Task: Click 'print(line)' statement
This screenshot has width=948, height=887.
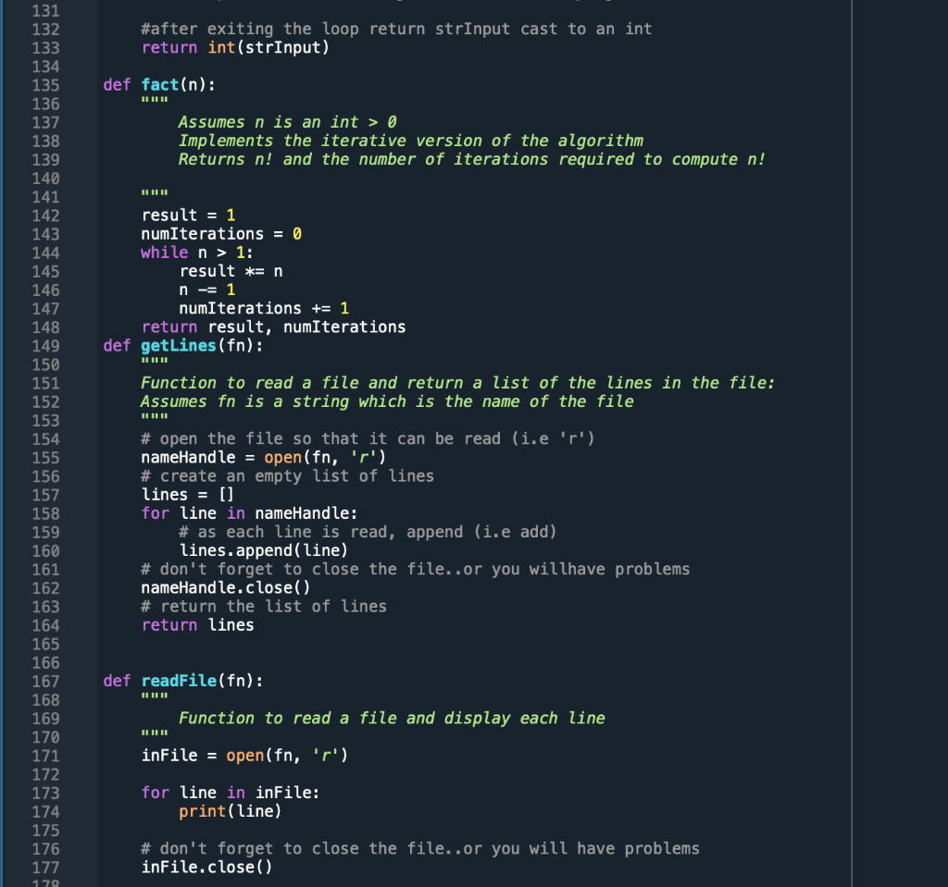Action: point(231,811)
